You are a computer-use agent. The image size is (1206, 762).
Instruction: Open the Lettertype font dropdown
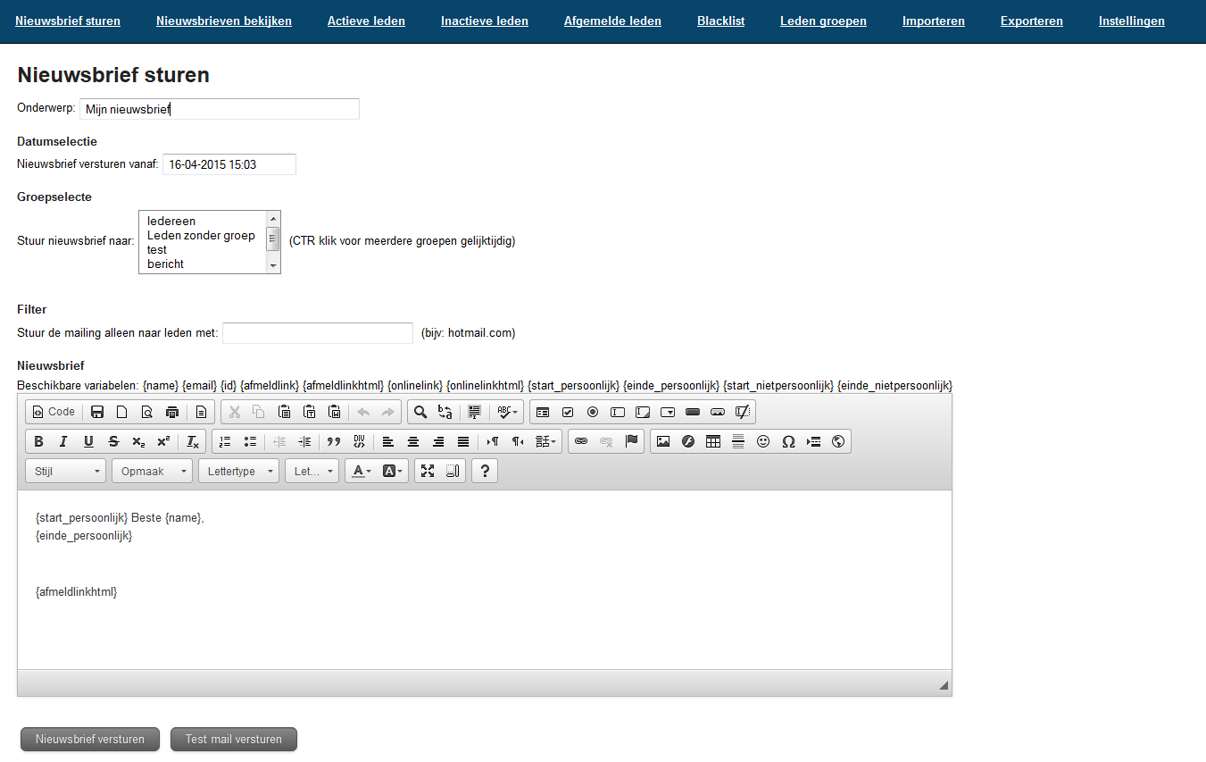pyautogui.click(x=238, y=471)
